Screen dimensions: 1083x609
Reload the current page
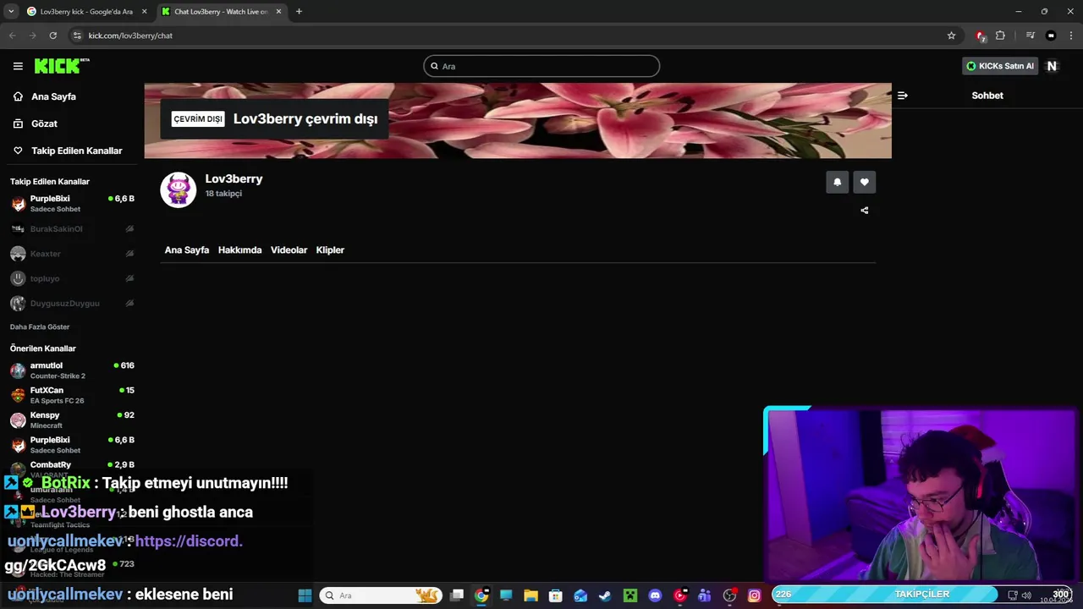pyautogui.click(x=52, y=36)
